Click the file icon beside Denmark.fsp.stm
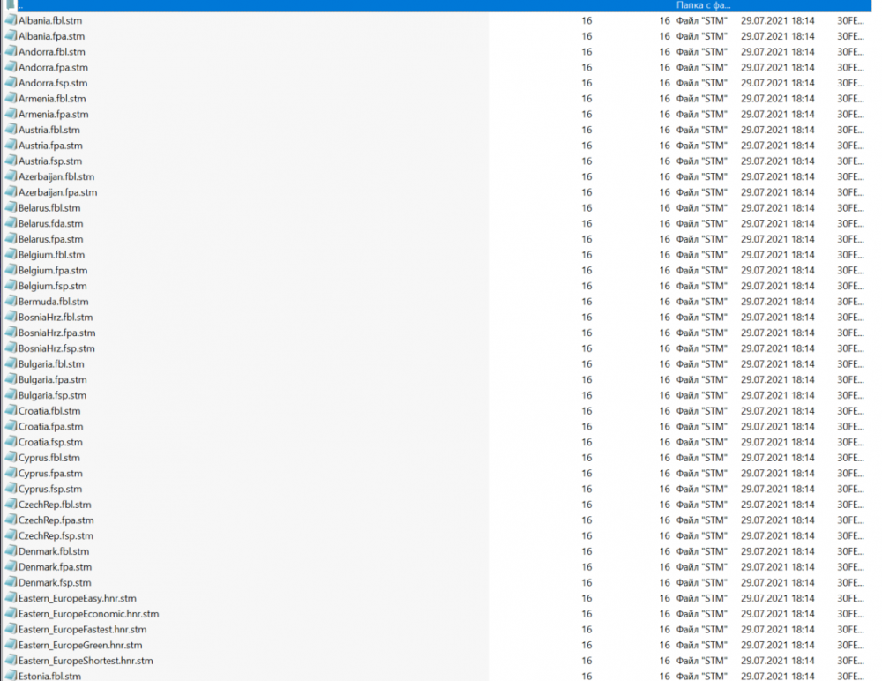 11,582
